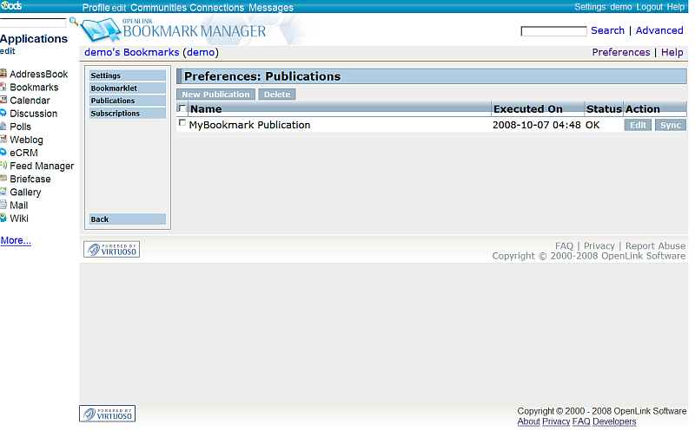Expand the More... applications link
Viewport: 695px width, 431px height.
pyautogui.click(x=16, y=240)
